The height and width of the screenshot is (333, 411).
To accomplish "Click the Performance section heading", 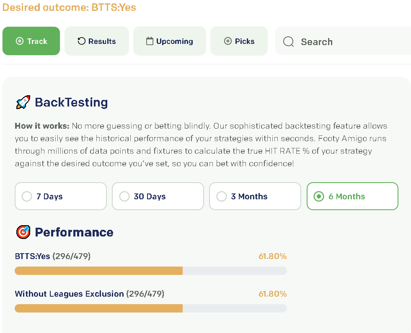I will [74, 232].
